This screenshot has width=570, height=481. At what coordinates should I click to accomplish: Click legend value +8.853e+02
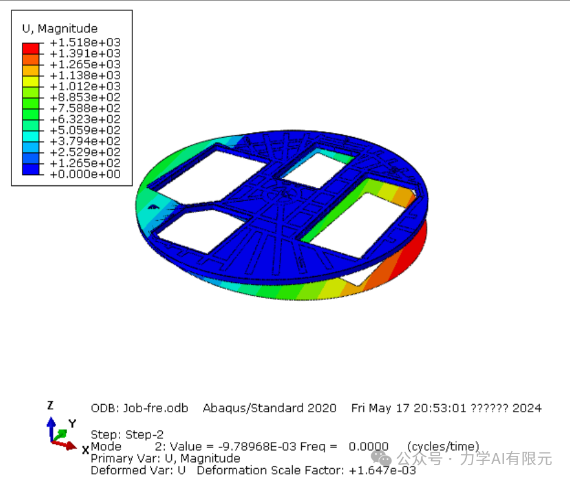click(85, 98)
